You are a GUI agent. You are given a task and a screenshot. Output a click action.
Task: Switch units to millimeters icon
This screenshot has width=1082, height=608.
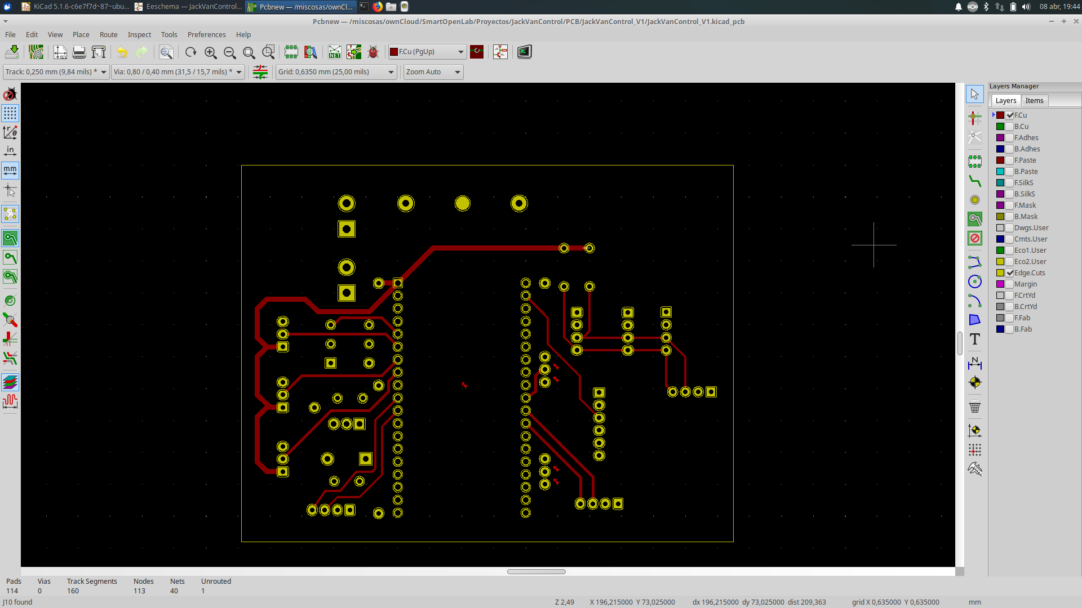click(x=10, y=170)
